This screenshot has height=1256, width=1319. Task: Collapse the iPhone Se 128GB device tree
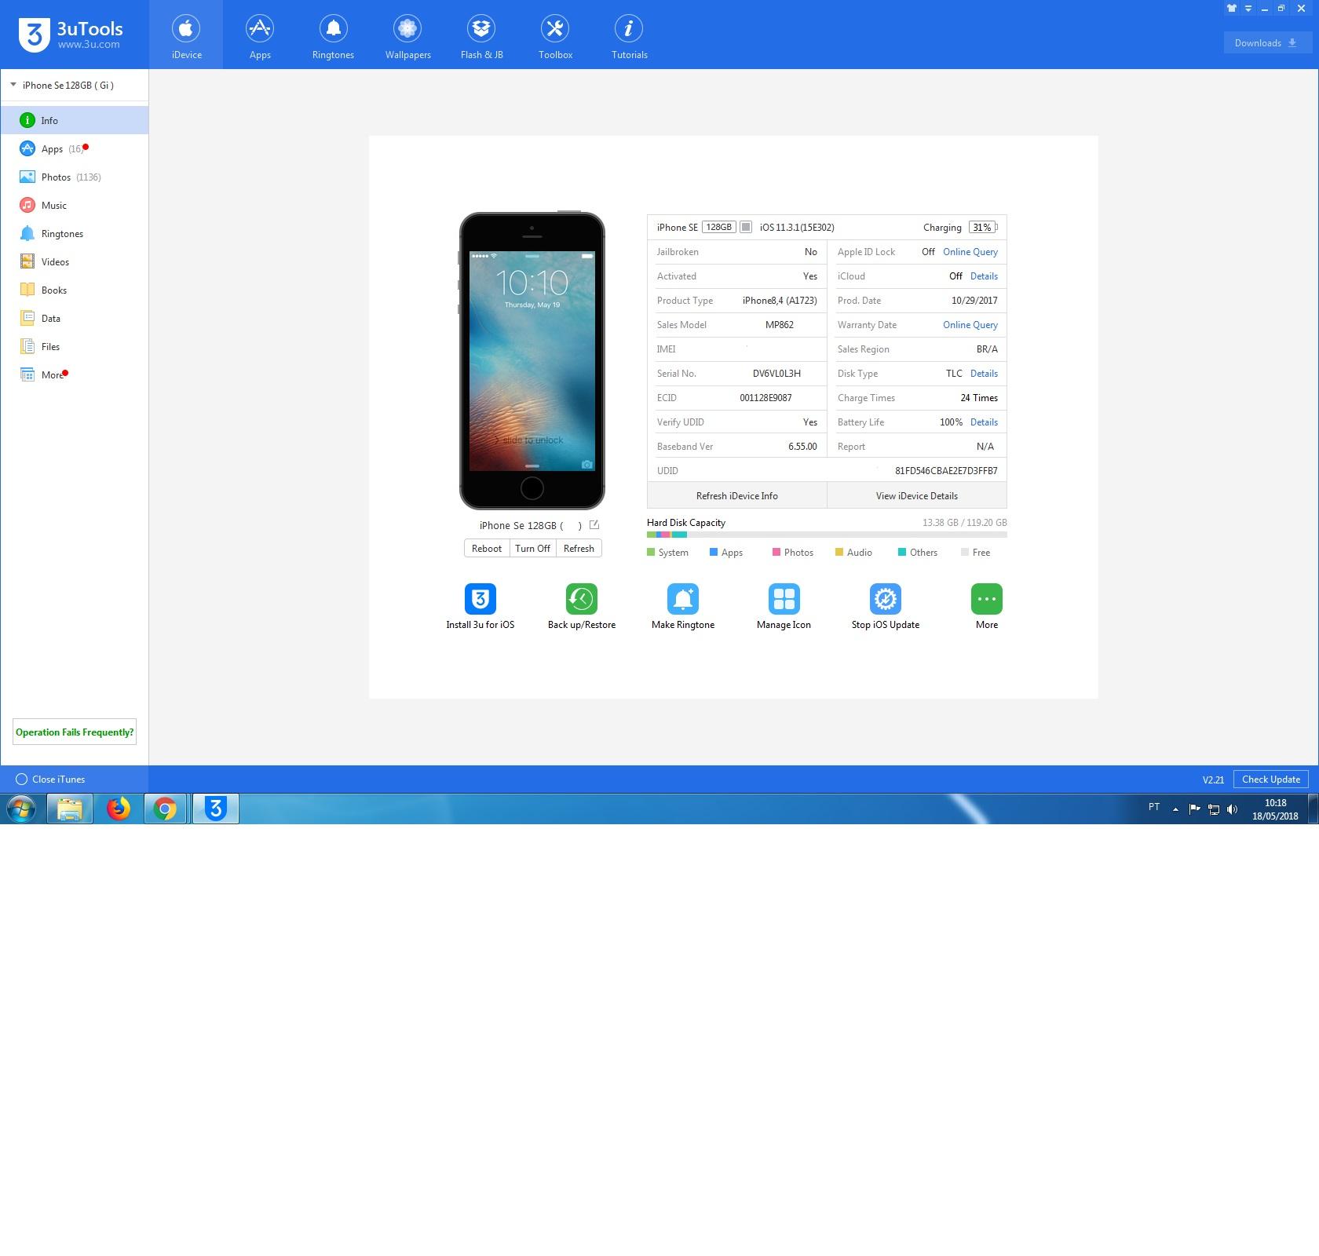coord(13,85)
